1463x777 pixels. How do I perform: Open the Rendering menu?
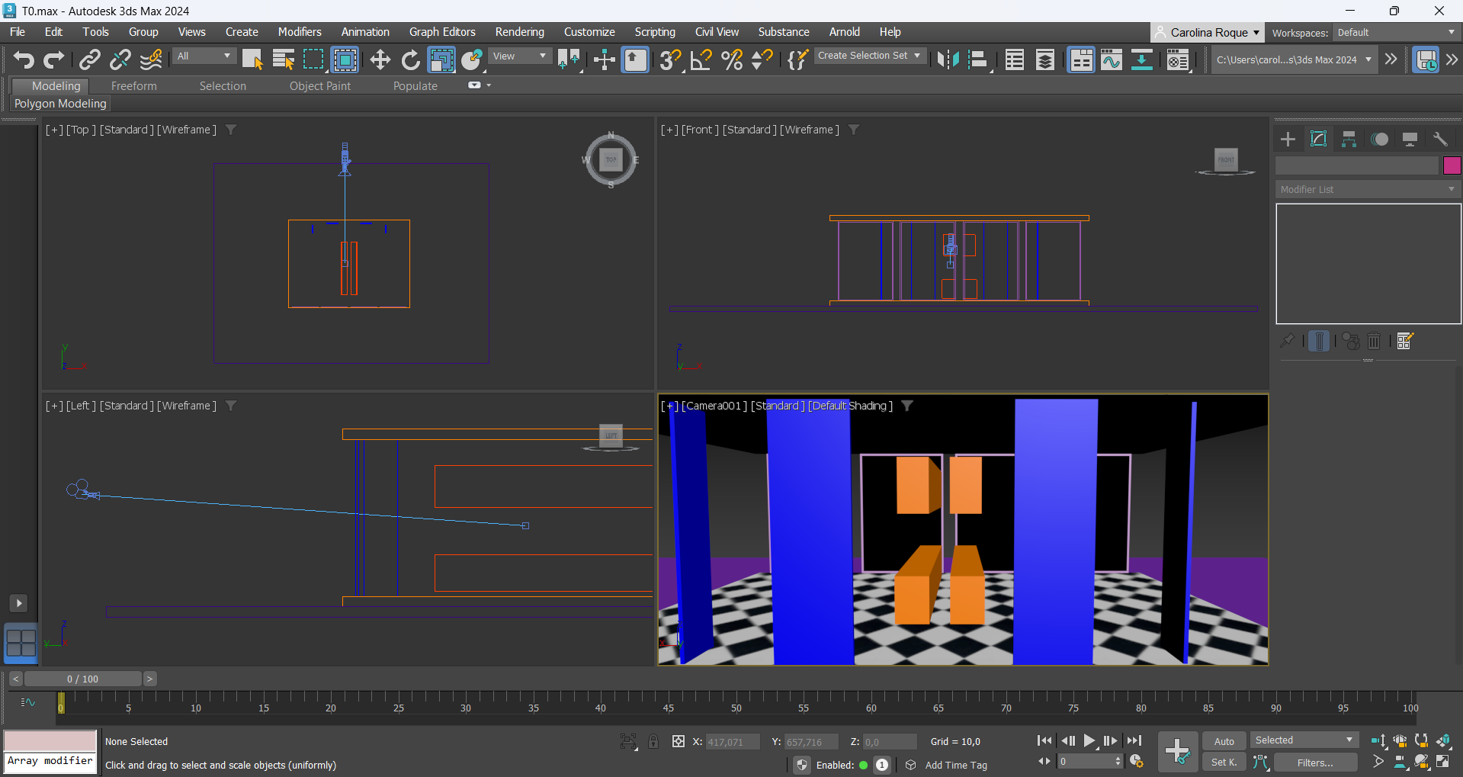click(519, 32)
